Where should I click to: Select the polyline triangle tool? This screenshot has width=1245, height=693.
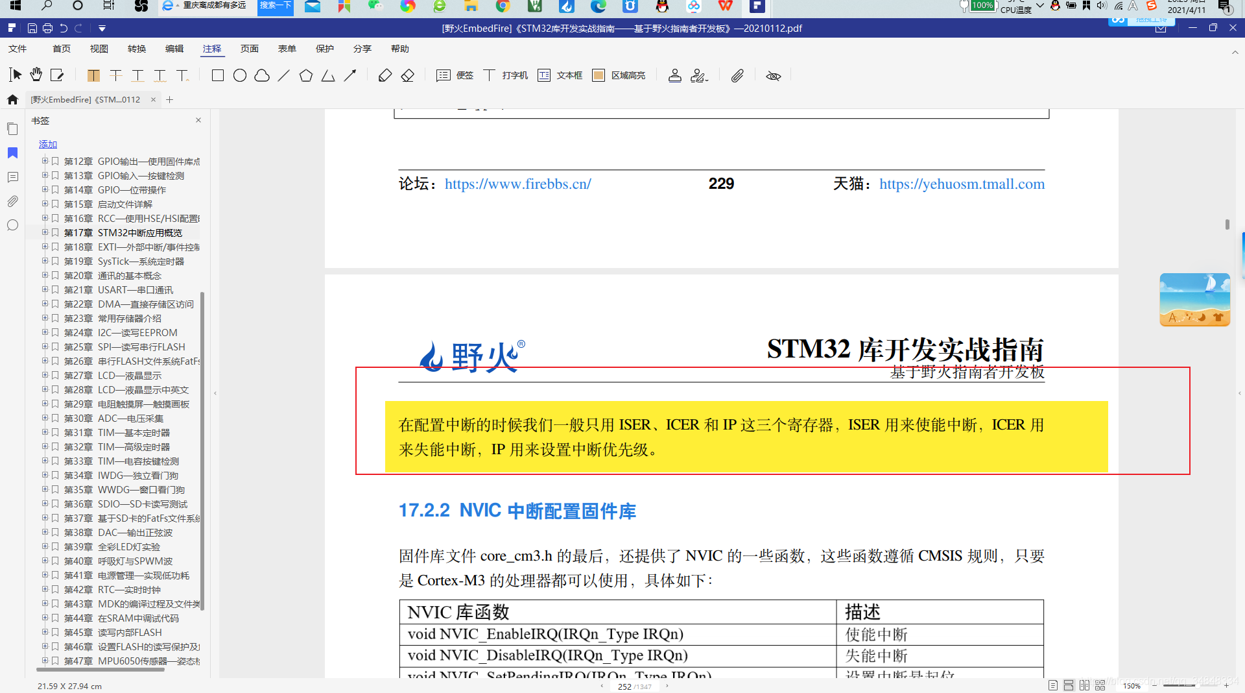click(x=328, y=75)
